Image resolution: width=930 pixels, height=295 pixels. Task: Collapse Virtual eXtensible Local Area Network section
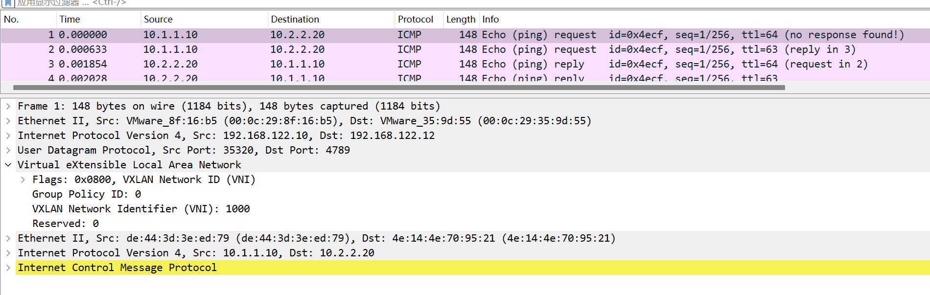[x=8, y=165]
